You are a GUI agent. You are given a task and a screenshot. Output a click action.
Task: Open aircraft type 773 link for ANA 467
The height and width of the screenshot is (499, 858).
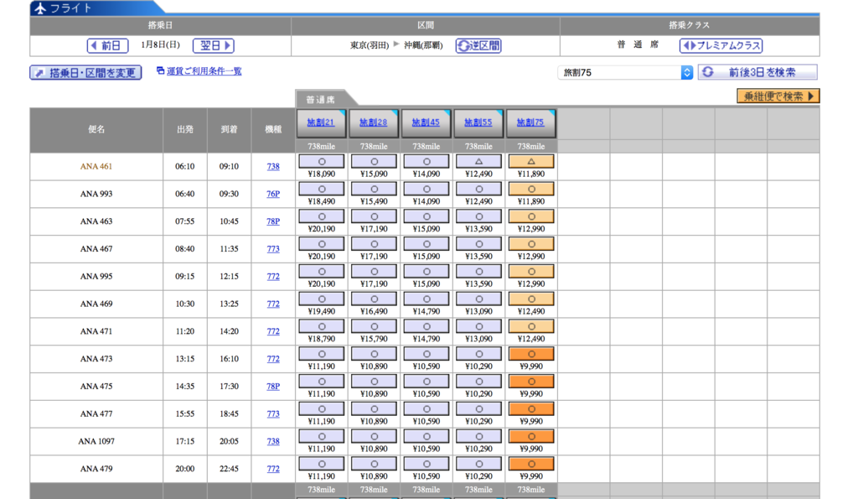click(273, 249)
